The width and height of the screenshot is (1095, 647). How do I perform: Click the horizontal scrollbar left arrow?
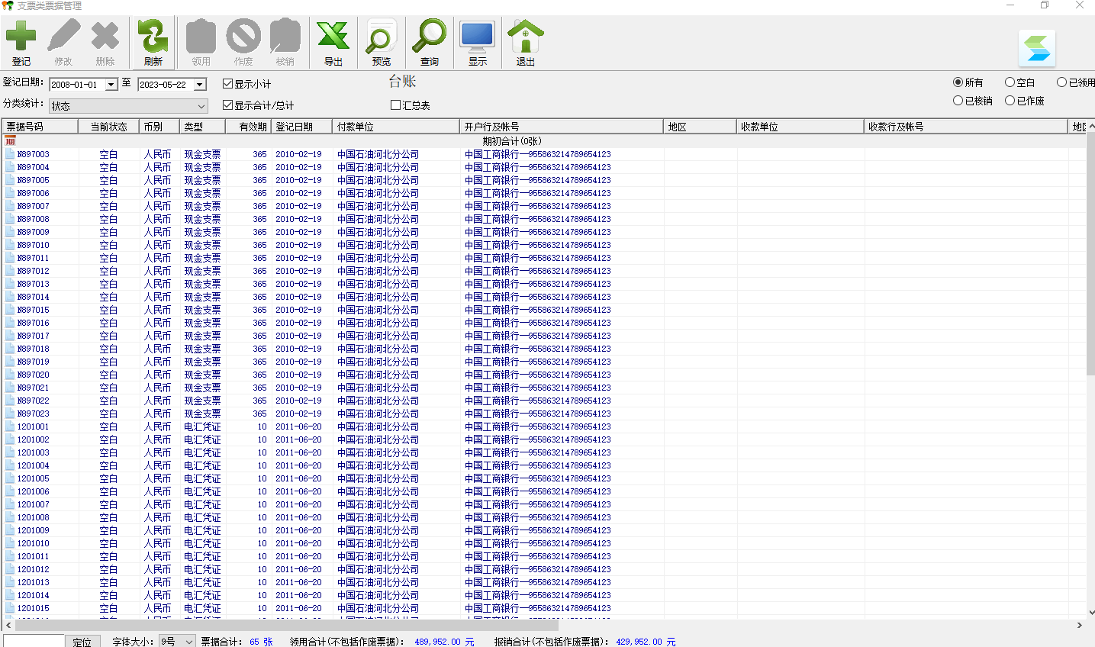pyautogui.click(x=8, y=625)
